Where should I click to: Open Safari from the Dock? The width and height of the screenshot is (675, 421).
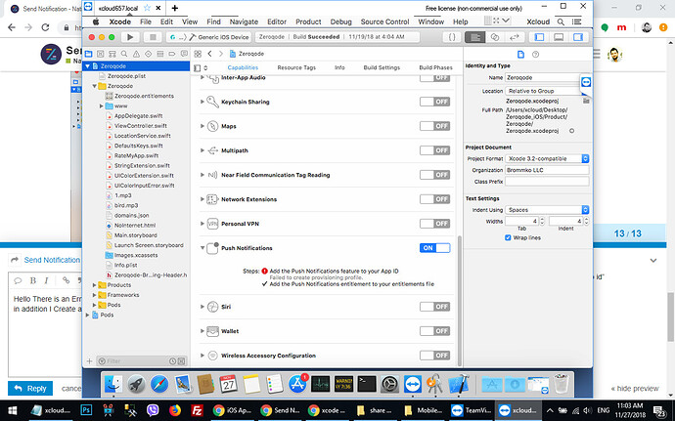pyautogui.click(x=158, y=384)
